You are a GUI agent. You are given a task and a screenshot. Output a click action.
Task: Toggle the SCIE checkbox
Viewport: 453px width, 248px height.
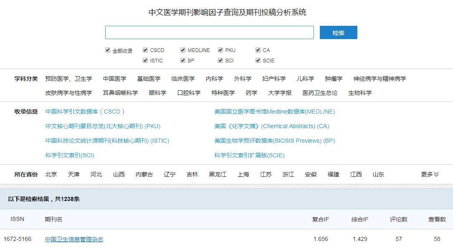[x=258, y=60]
